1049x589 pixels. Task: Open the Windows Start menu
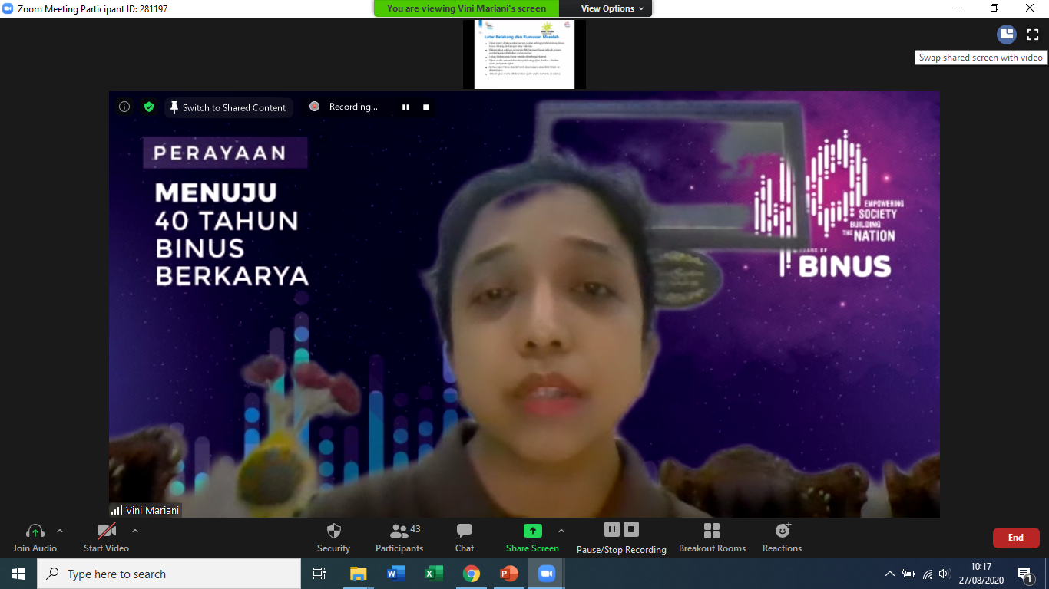pos(18,574)
